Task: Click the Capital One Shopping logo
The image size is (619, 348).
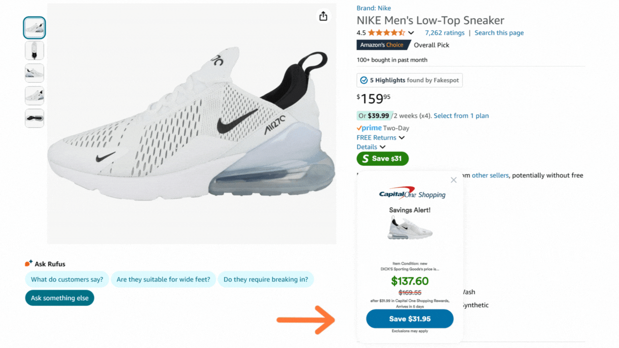Action: pos(412,193)
